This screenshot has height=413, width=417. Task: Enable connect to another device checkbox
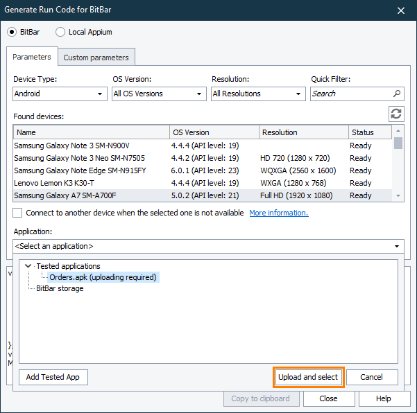[17, 213]
